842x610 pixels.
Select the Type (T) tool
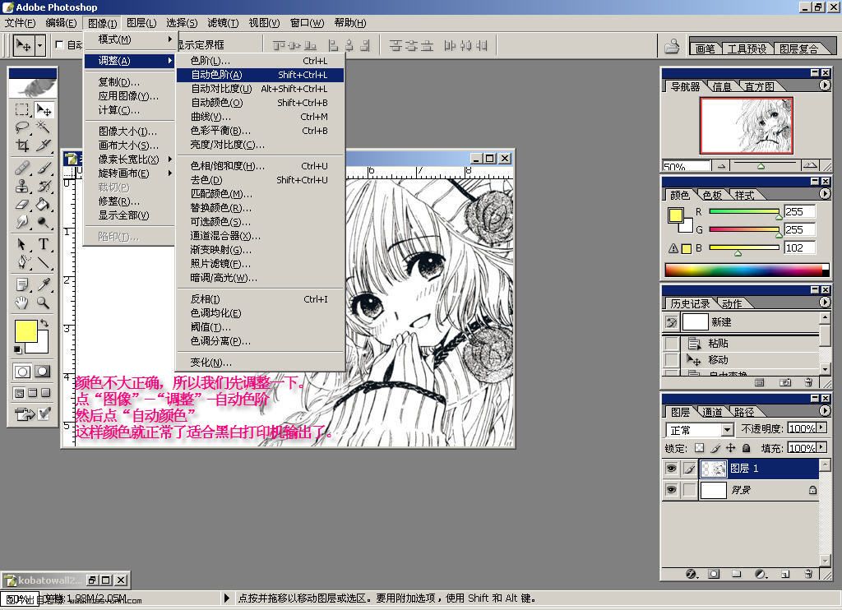(43, 244)
